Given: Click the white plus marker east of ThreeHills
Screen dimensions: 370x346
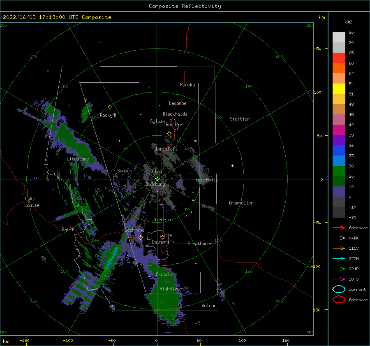Looking at the screenshot, I should tap(232, 165).
